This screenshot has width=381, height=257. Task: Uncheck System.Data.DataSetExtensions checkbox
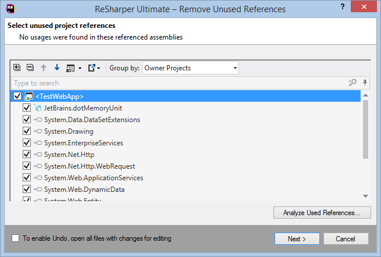(x=27, y=119)
